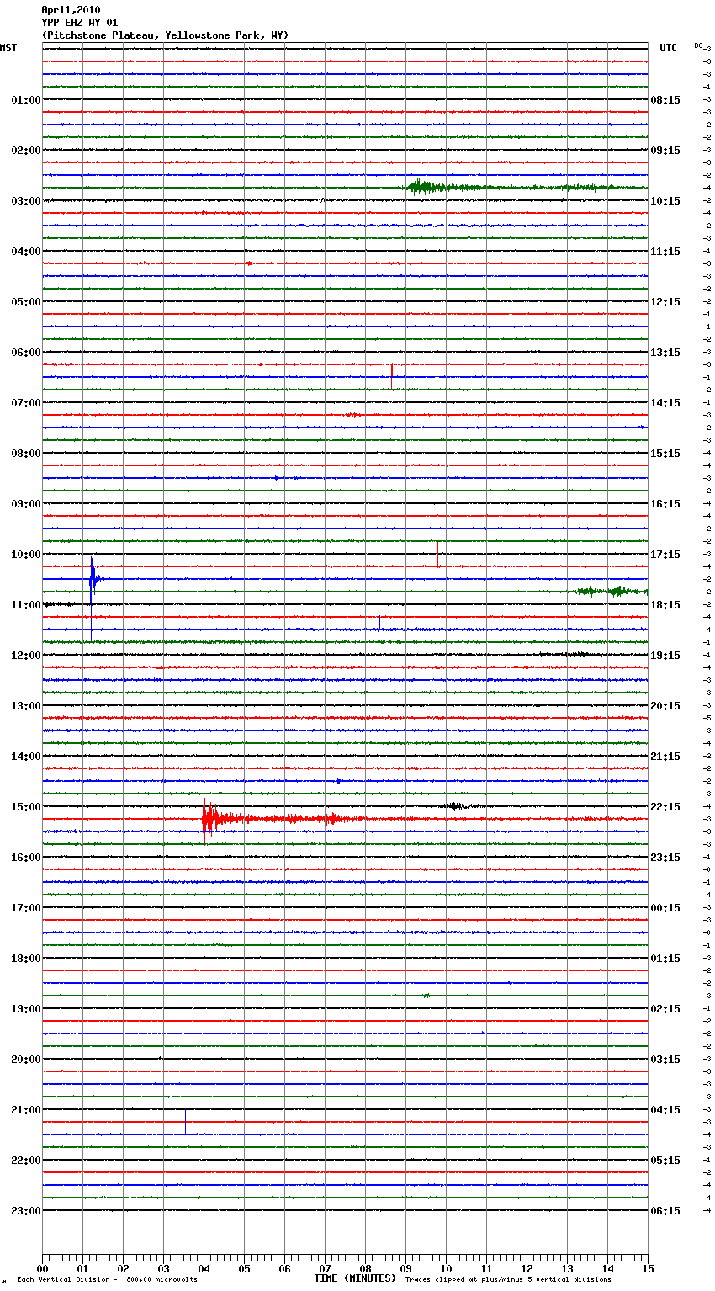Click the 00 minute tick label
The image size is (715, 1291).
click(43, 1268)
